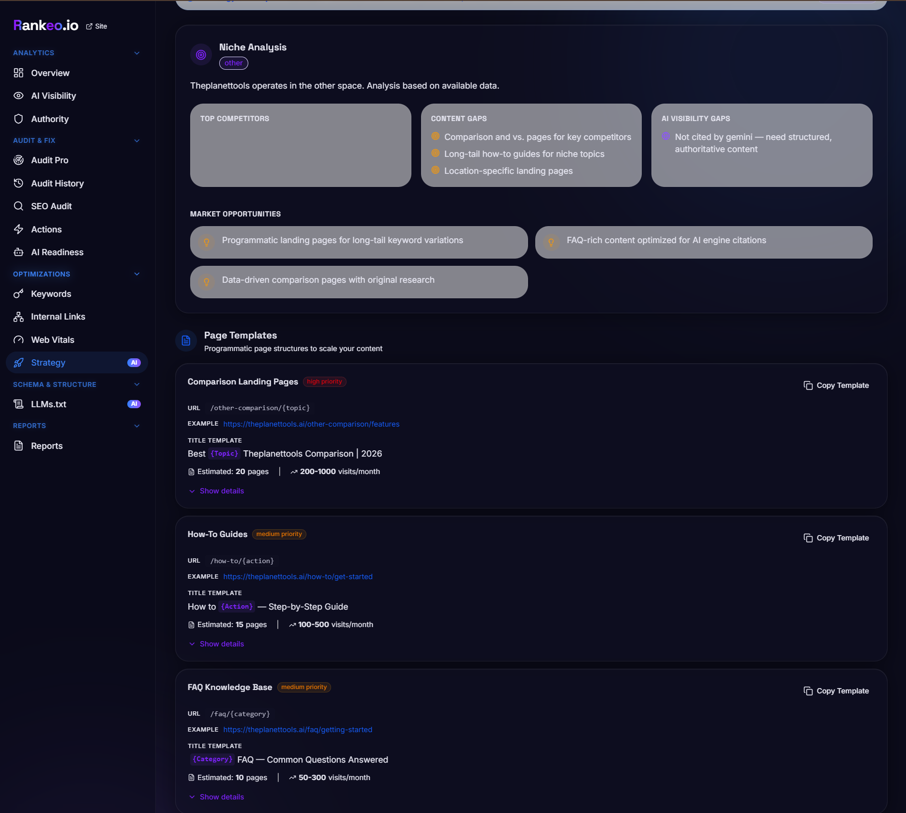Click the Authority shield icon

click(x=18, y=119)
